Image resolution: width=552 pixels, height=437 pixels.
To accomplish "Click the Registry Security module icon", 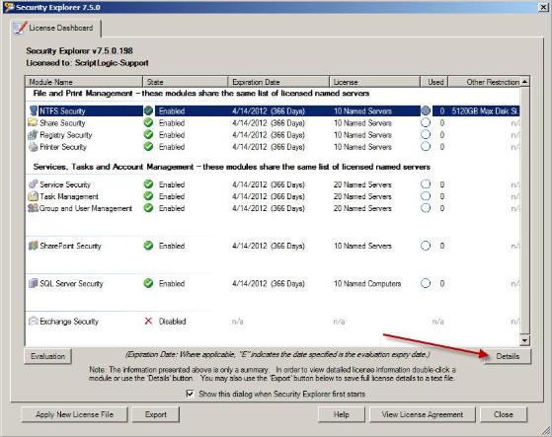I will point(33,134).
